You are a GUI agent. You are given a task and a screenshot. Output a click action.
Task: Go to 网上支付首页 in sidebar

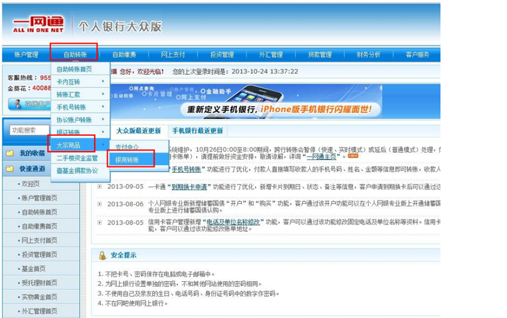coord(39,240)
